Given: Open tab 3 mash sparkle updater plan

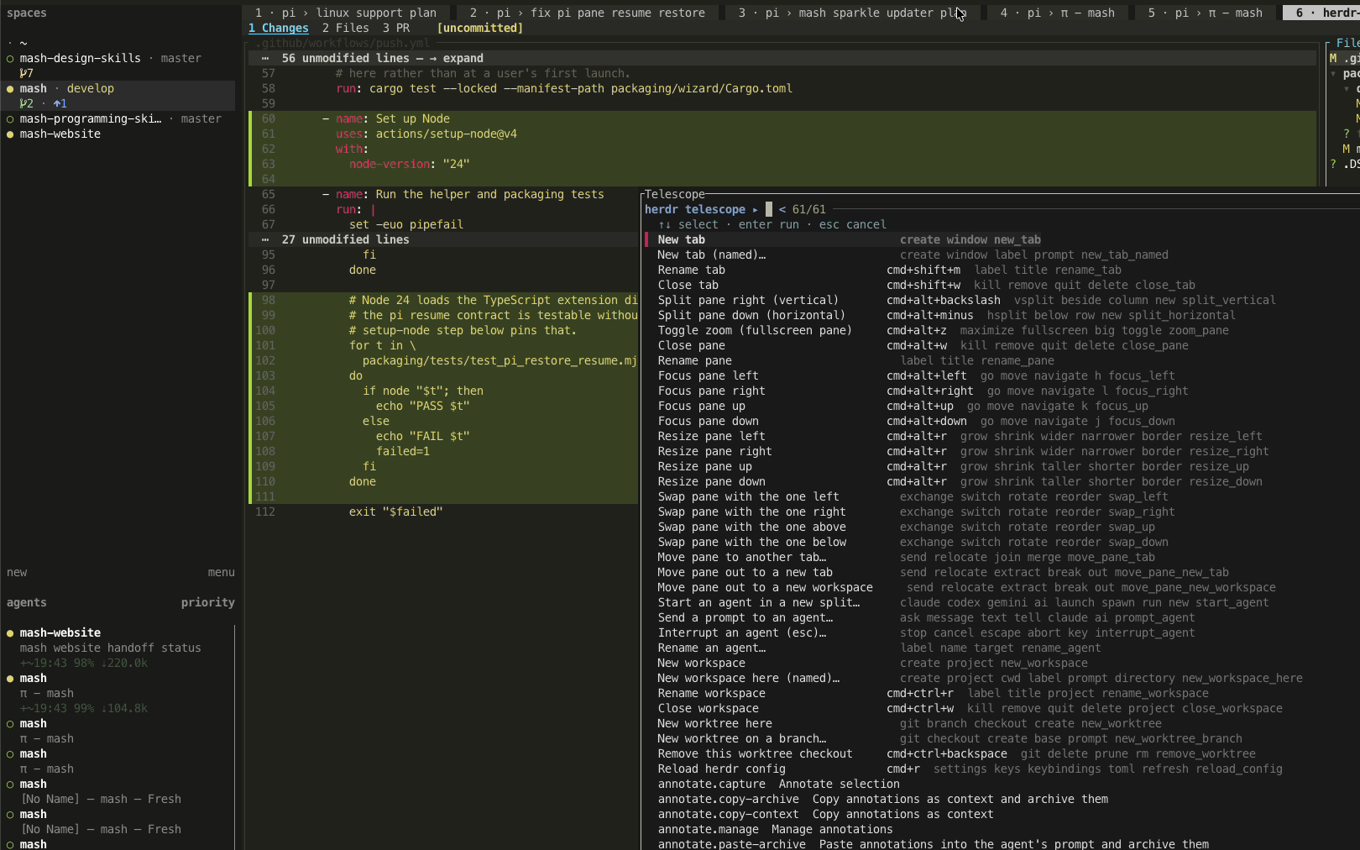Looking at the screenshot, I should coord(853,13).
